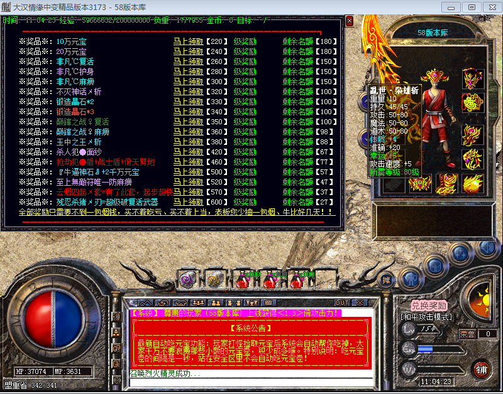
Task: Claim the level 220 reward 10万元宝
Action: [188, 41]
